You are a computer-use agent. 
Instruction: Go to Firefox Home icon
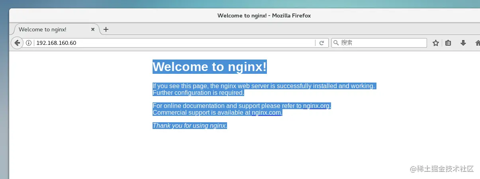point(478,43)
